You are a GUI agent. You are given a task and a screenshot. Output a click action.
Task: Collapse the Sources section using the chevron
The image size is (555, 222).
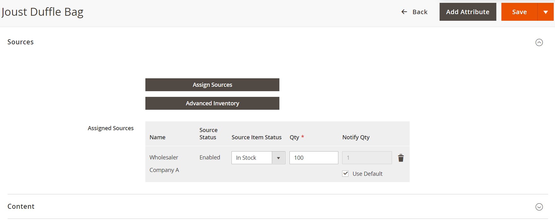click(x=539, y=42)
